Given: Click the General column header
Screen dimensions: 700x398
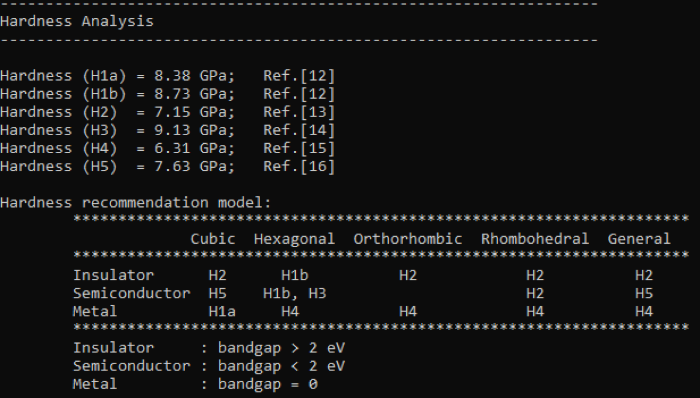Looking at the screenshot, I should click(639, 239).
